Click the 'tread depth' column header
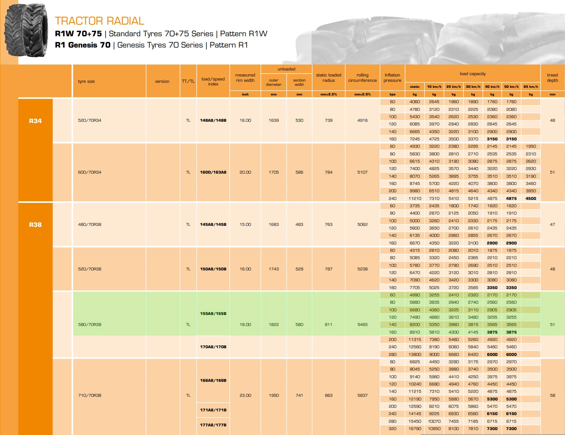 (x=552, y=78)
